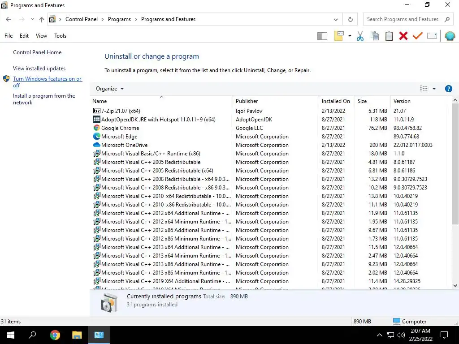Open the Tools menu
459x344 pixels.
tap(61, 36)
